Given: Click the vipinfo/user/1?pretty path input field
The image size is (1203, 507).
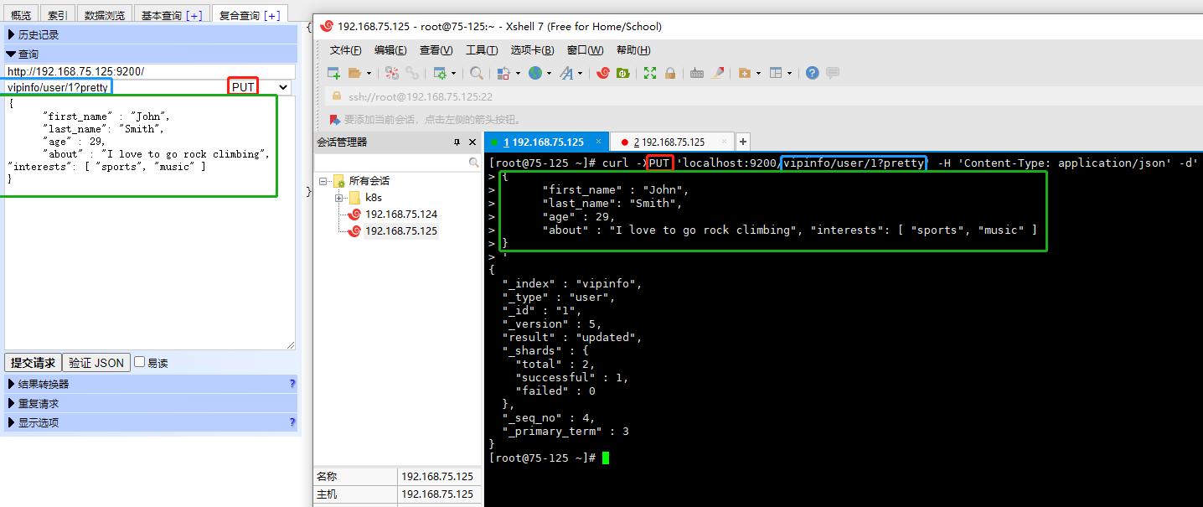Looking at the screenshot, I should [x=56, y=86].
